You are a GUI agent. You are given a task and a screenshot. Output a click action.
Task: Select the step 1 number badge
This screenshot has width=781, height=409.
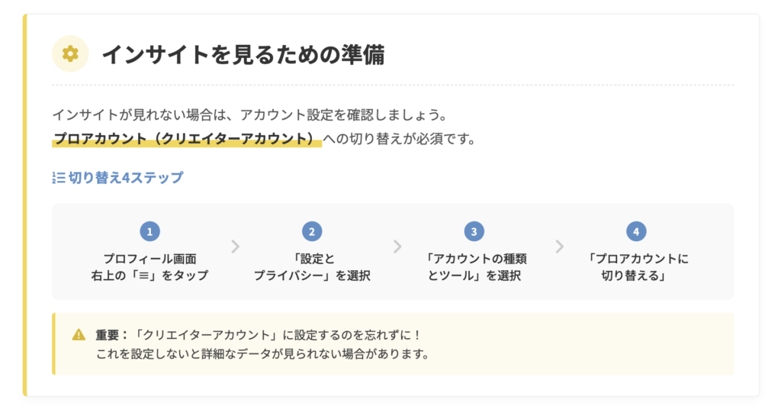[149, 231]
